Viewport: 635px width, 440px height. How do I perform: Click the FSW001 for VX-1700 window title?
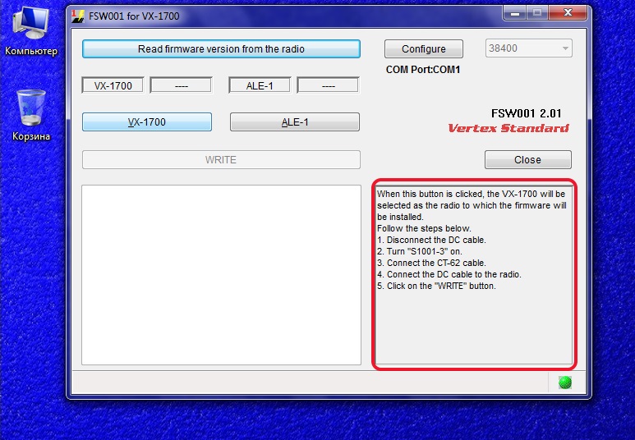coord(134,16)
